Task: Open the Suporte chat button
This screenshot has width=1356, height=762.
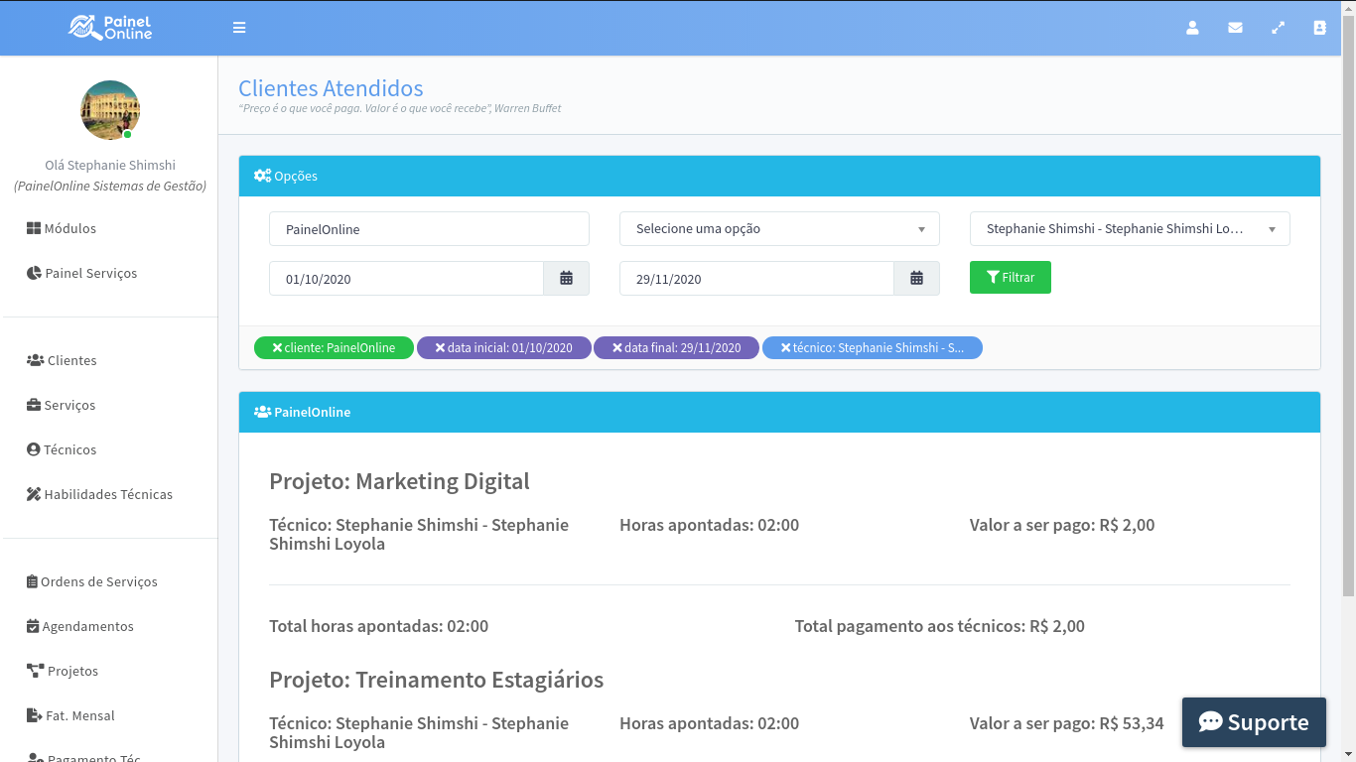Action: click(1254, 722)
